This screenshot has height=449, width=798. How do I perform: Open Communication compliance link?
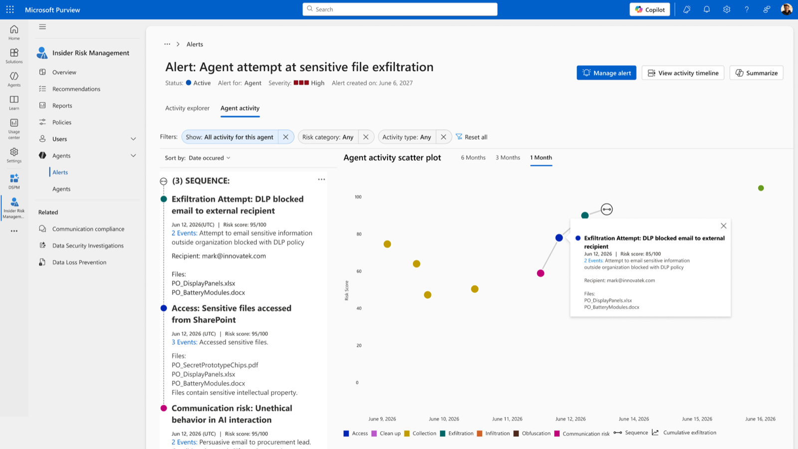coord(88,229)
